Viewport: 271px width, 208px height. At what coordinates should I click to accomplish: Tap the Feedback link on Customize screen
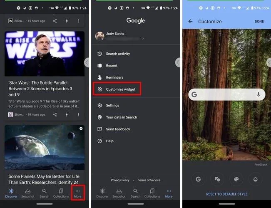click(x=261, y=165)
